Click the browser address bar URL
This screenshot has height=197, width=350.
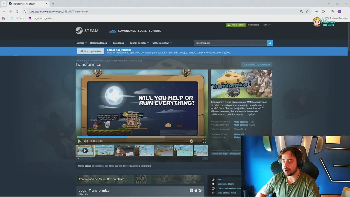[58, 11]
